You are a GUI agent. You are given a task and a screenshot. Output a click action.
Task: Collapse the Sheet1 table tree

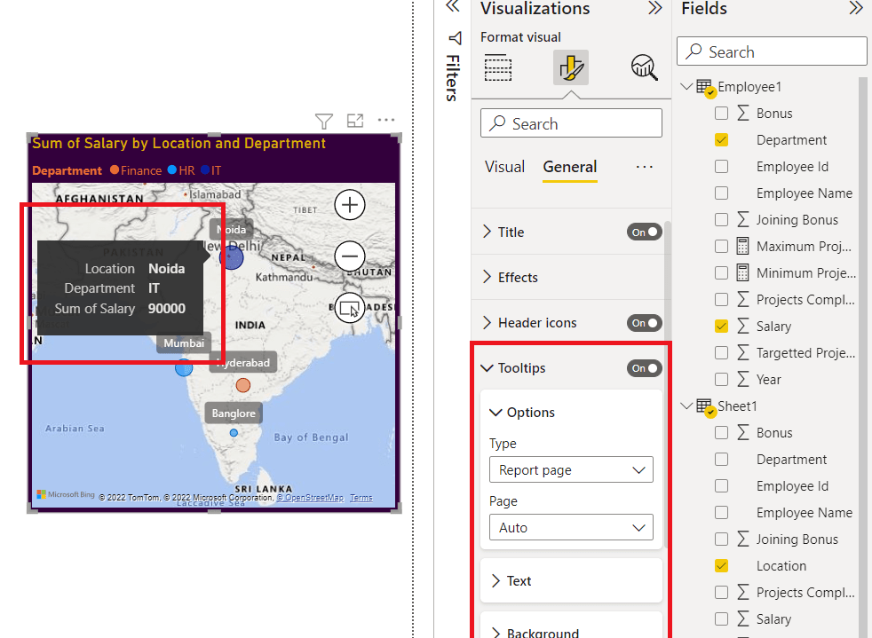tap(686, 406)
